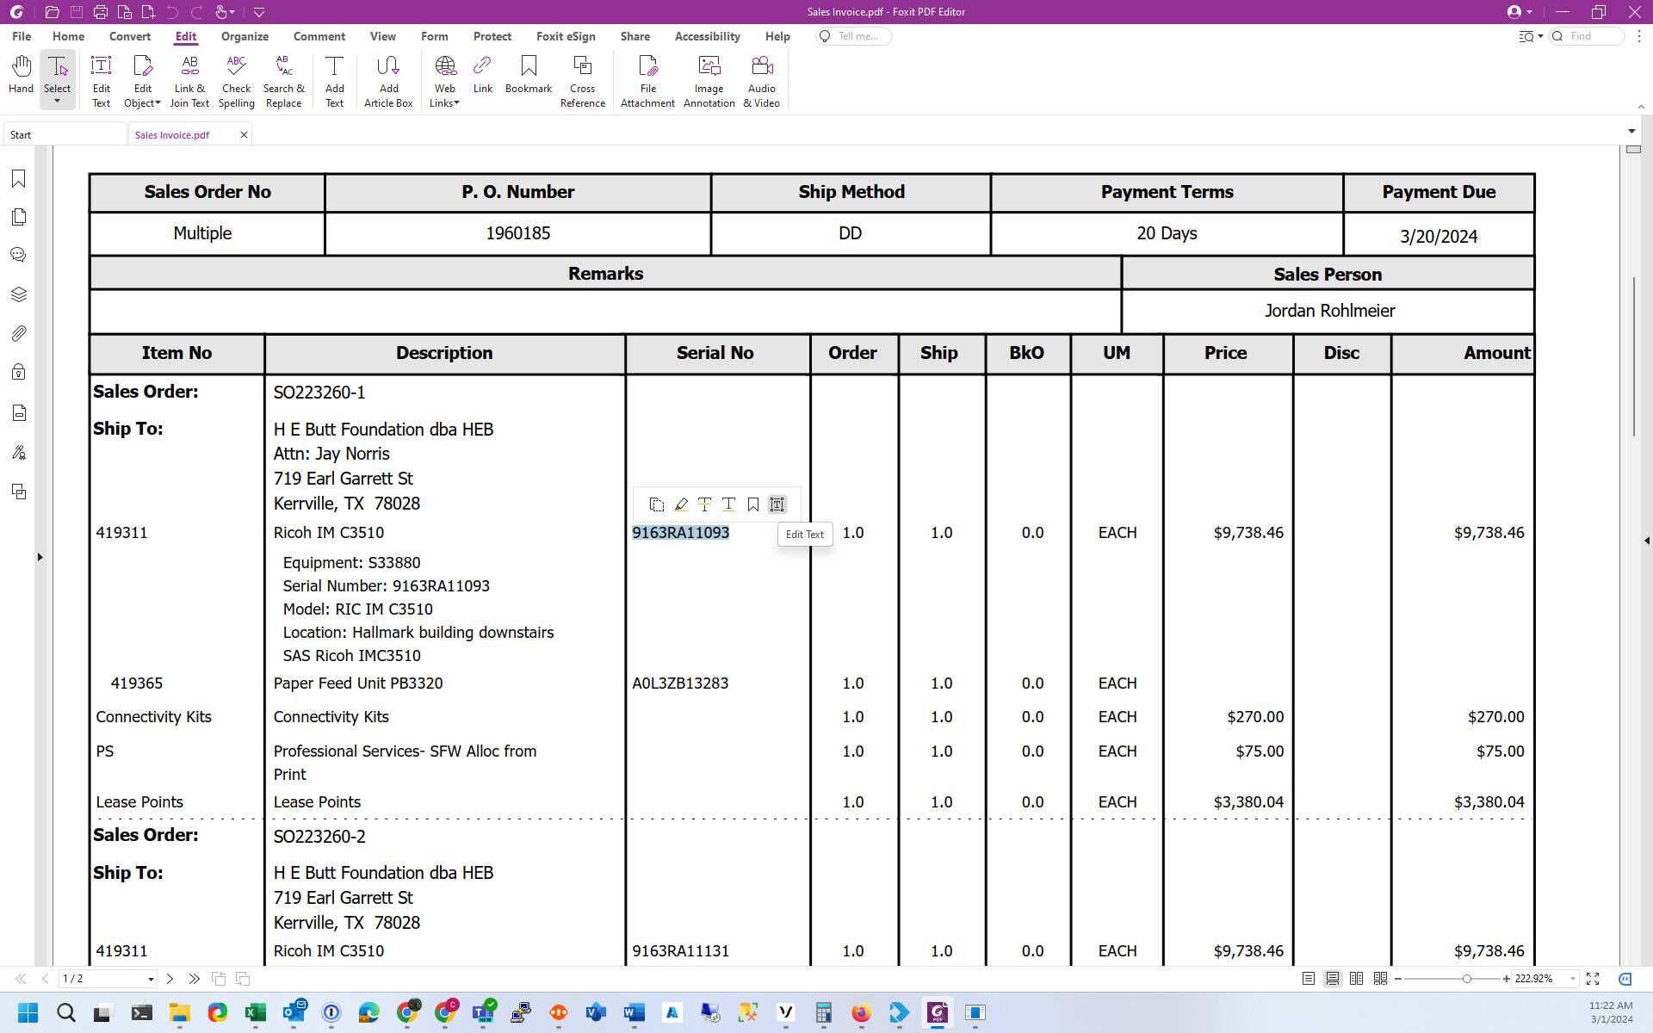Open the Bookmarks side panel
This screenshot has width=1653, height=1033.
tap(18, 178)
